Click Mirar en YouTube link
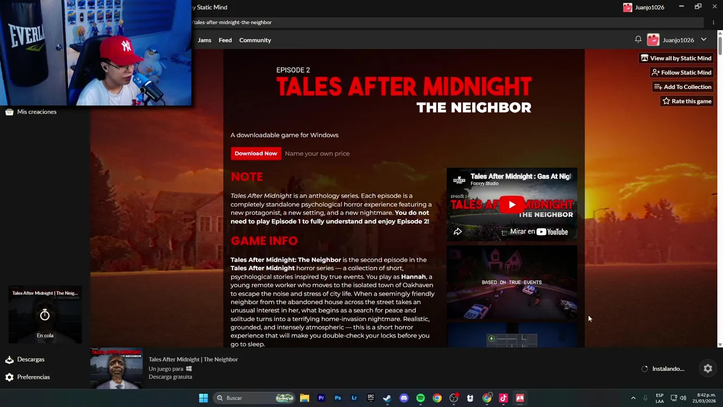The width and height of the screenshot is (723, 407). tap(539, 232)
